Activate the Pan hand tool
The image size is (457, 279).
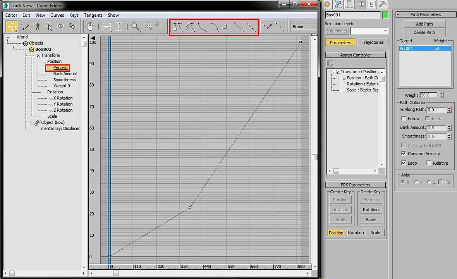pyautogui.click(x=90, y=26)
